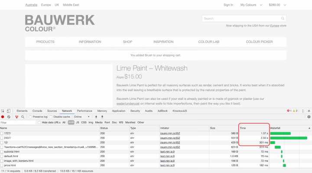Screen dimensions: 312x173
Task: Click the export HAR download arrow icon
Action: [x=102, y=117]
